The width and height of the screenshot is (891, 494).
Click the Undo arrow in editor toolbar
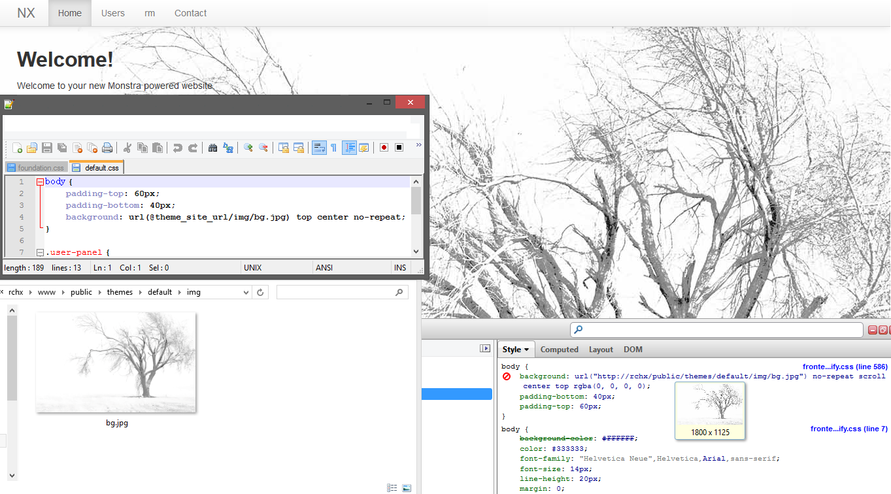point(177,148)
